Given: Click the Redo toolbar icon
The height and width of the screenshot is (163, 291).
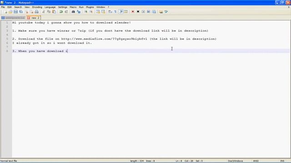Looking at the screenshot, I should click(66, 12).
